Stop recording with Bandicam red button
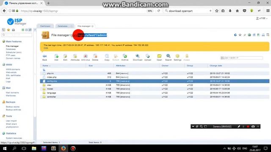This screenshot has width=271, height=152. coord(248,127)
